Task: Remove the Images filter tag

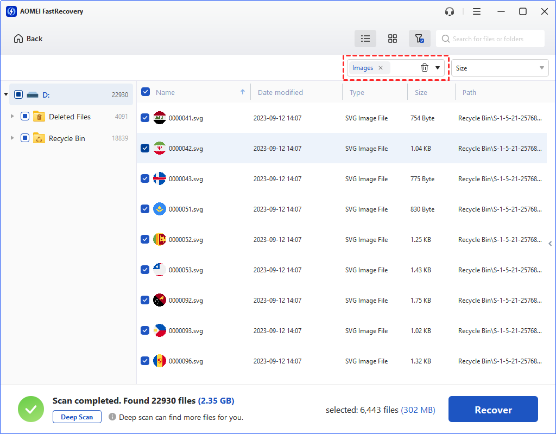Action: 381,68
